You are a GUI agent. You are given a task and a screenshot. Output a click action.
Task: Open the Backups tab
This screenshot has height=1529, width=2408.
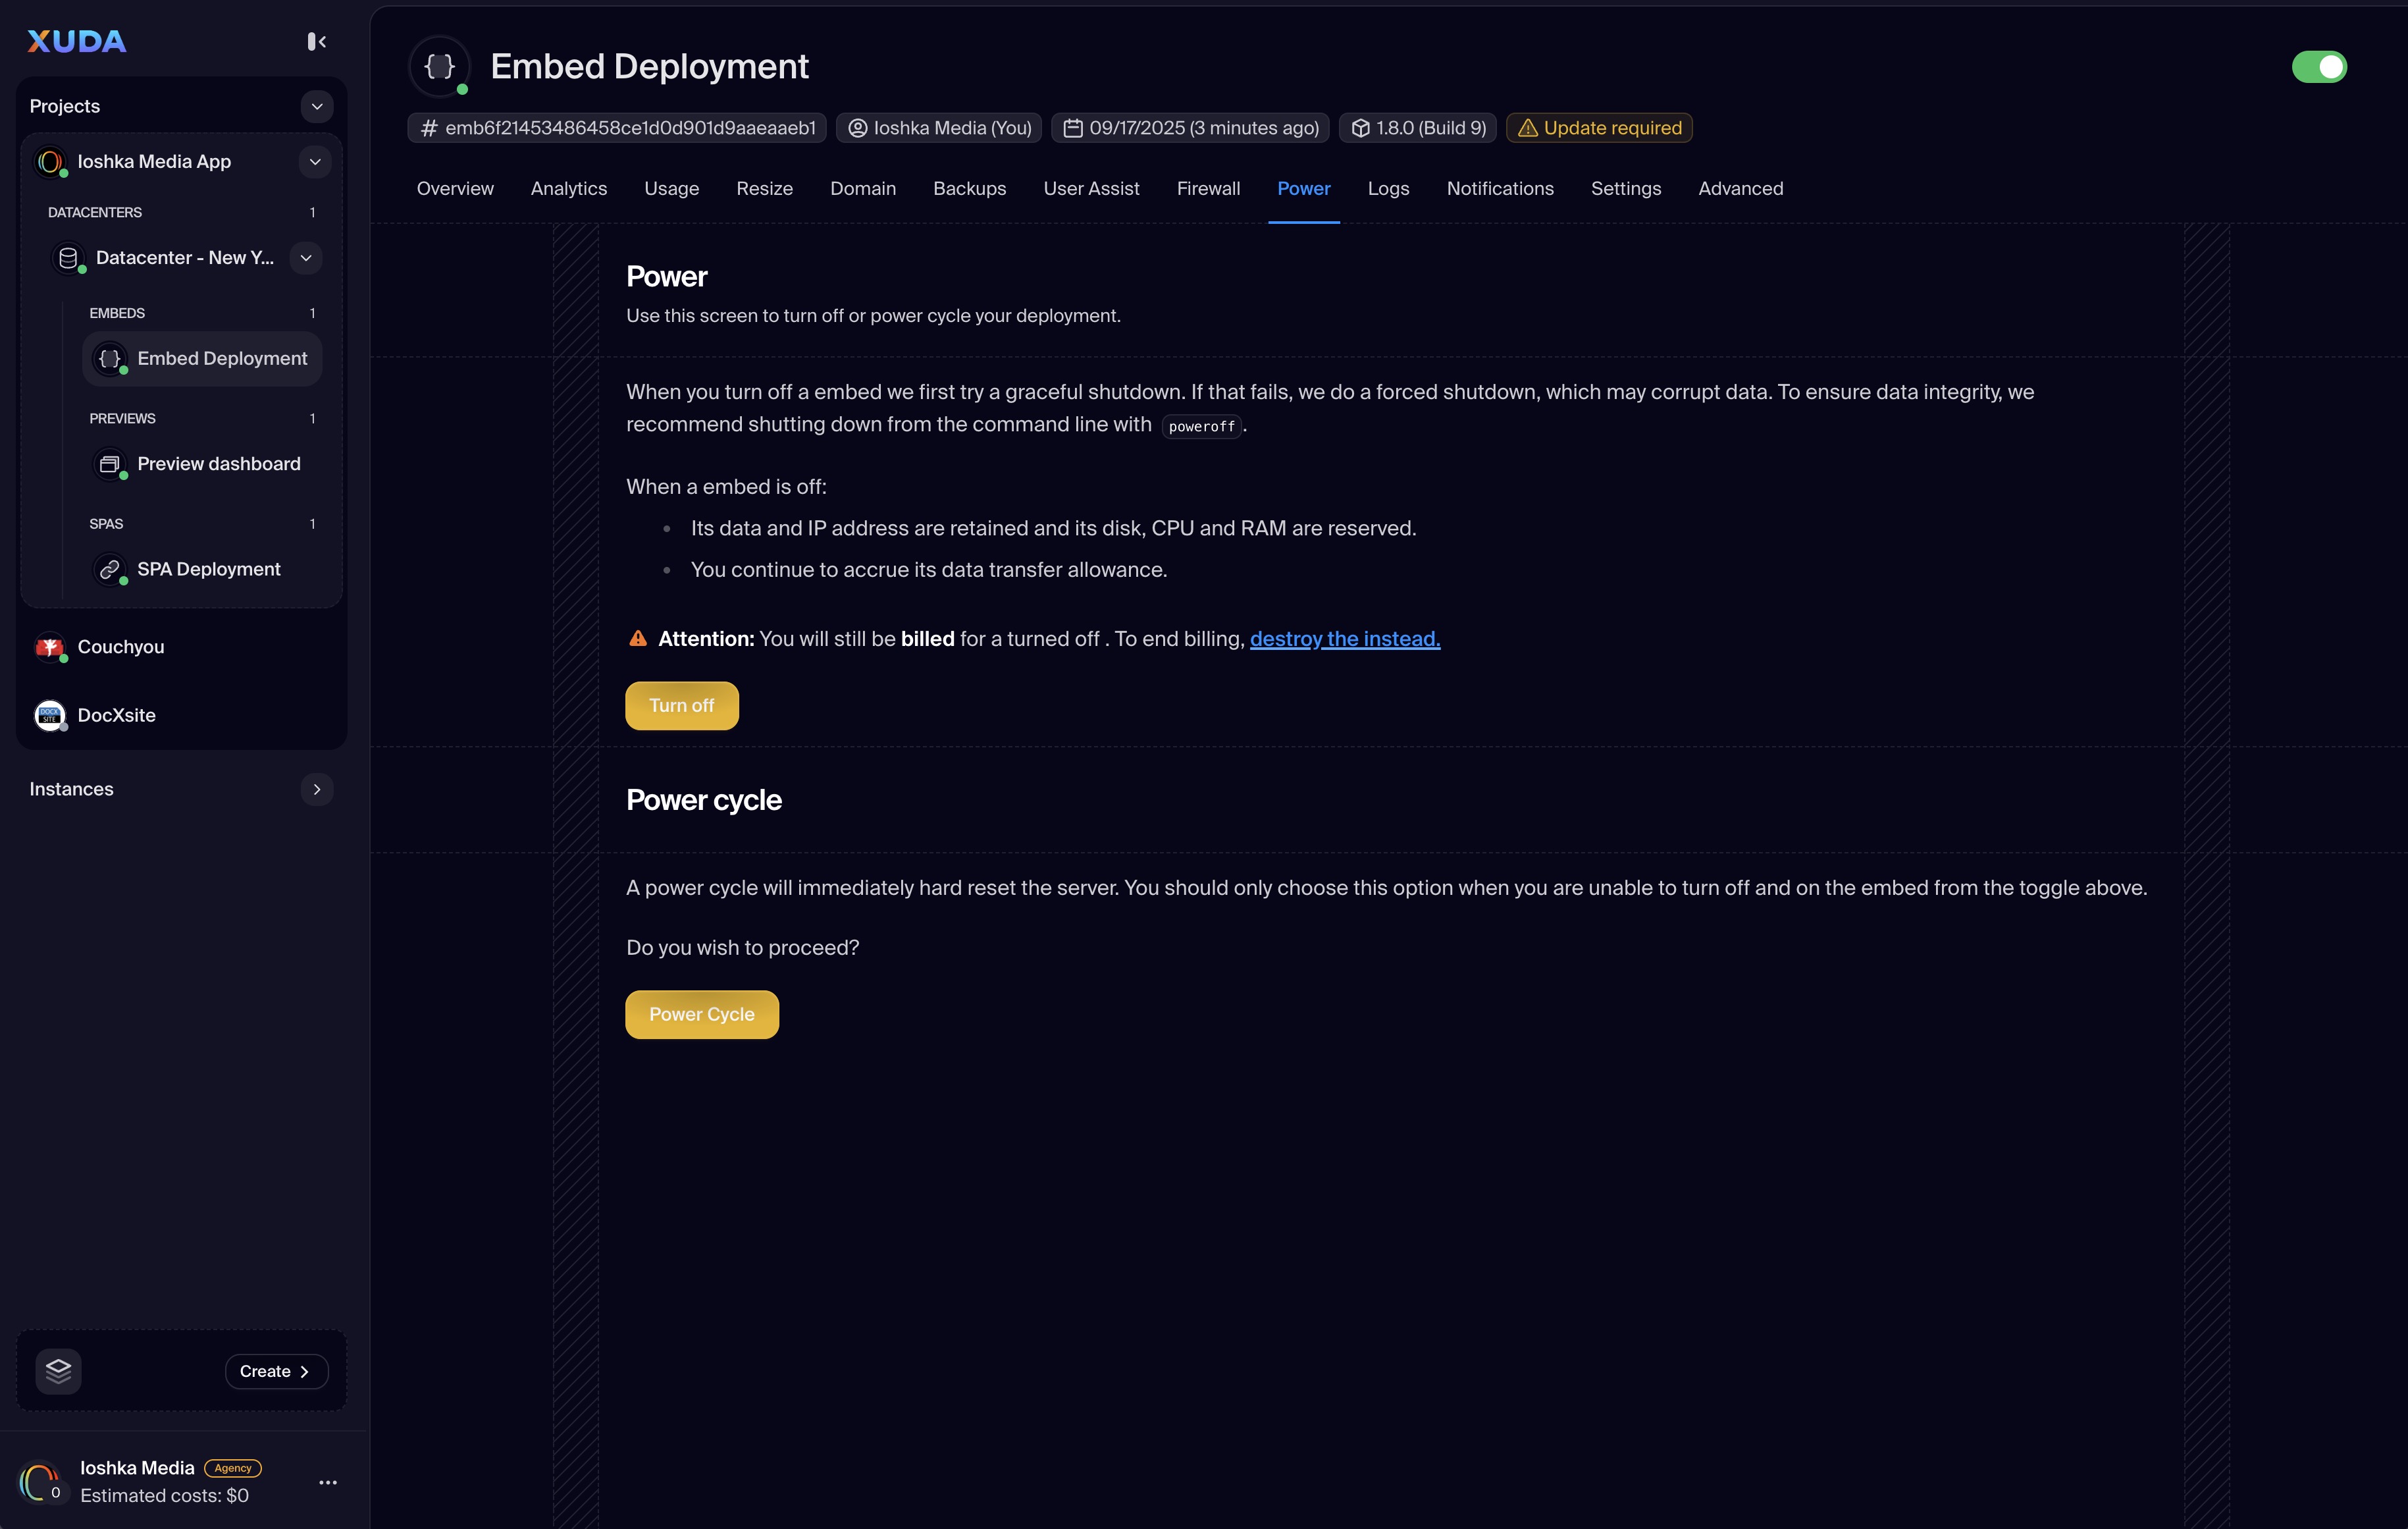[969, 189]
